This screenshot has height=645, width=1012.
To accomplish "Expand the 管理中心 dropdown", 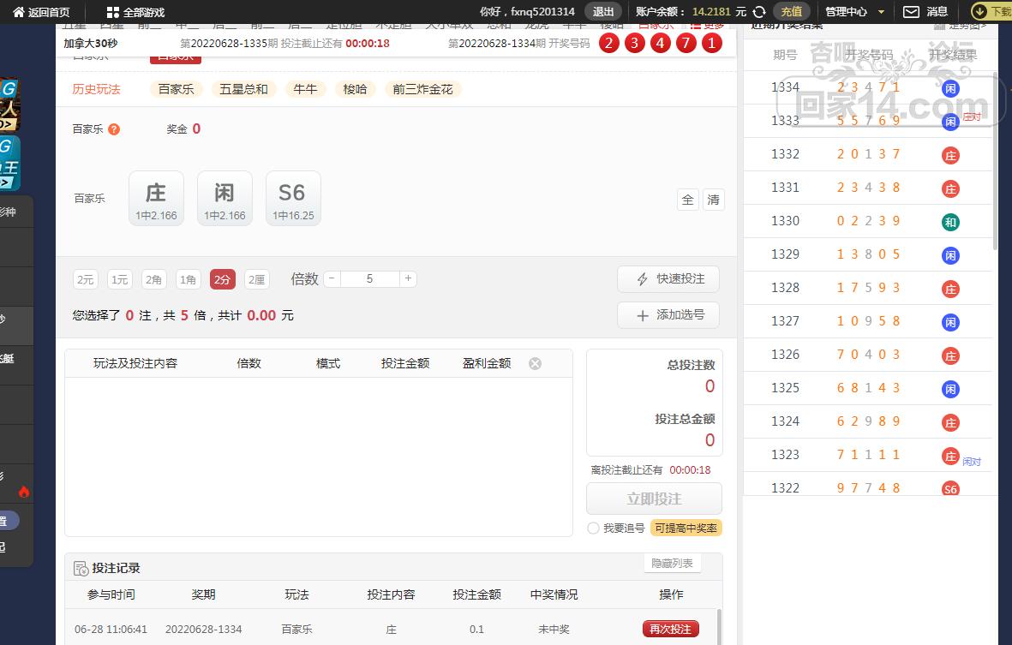I will pos(854,12).
